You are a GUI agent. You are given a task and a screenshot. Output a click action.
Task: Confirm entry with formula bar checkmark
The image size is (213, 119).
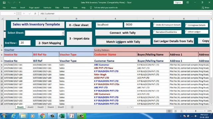click(x=30, y=14)
